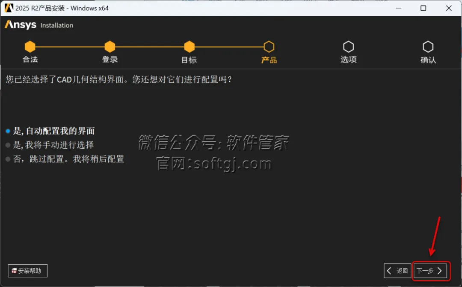Go back with the 返回 button
Viewport: 462px width, 287px height.
coord(397,271)
